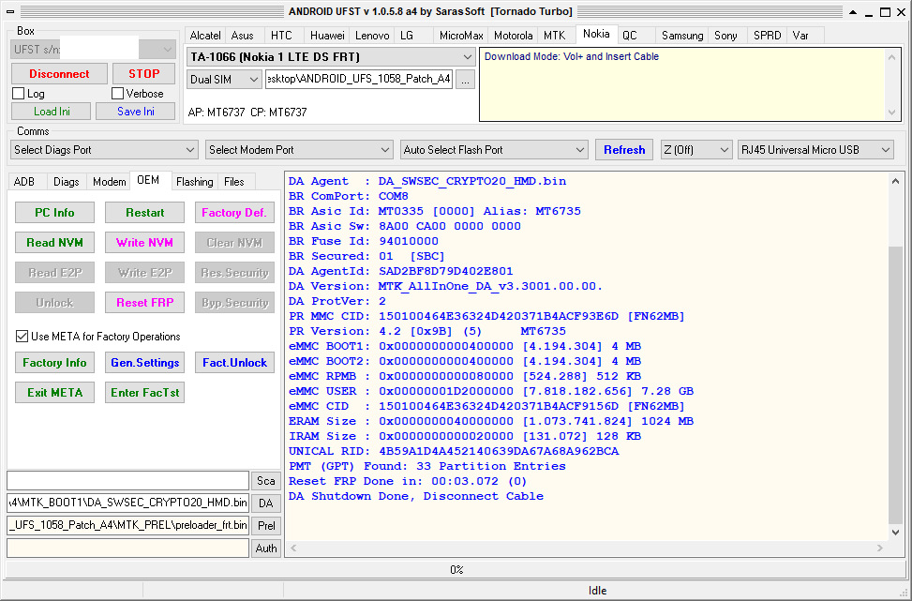This screenshot has height=601, width=912.
Task: Click the empty Auth file field
Action: [x=128, y=548]
